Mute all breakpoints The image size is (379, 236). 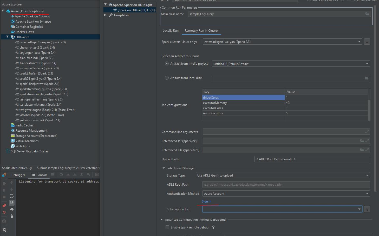tap(4, 212)
